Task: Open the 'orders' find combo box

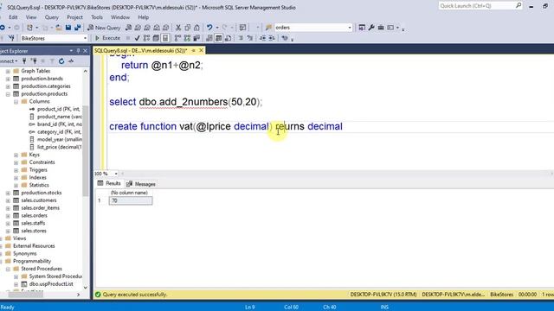Action: (x=350, y=28)
